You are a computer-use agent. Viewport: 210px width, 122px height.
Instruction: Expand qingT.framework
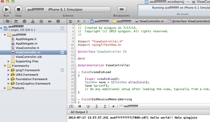pyautogui.click(x=8, y=70)
